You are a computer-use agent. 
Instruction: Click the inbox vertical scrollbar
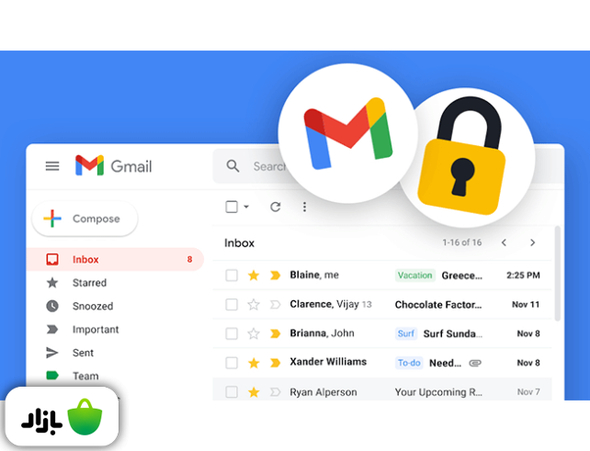558,274
